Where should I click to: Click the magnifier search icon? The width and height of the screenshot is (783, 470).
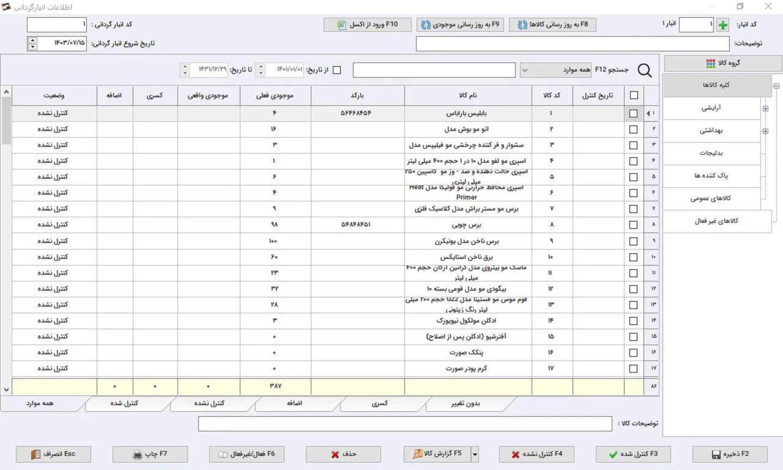pyautogui.click(x=645, y=70)
